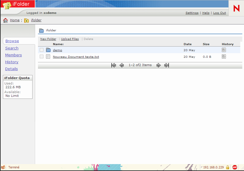Screen dimensions: 244x171
Task: Click 20 May date of demo
Action: (189, 50)
